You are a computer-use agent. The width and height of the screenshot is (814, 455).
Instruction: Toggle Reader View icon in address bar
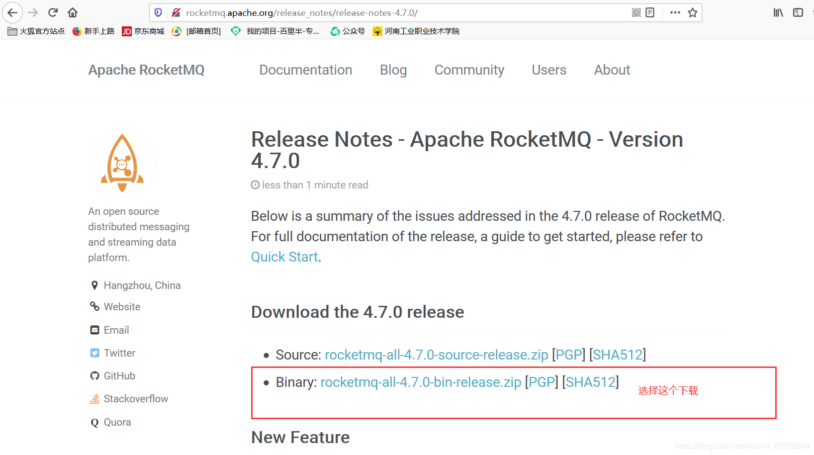(x=650, y=12)
